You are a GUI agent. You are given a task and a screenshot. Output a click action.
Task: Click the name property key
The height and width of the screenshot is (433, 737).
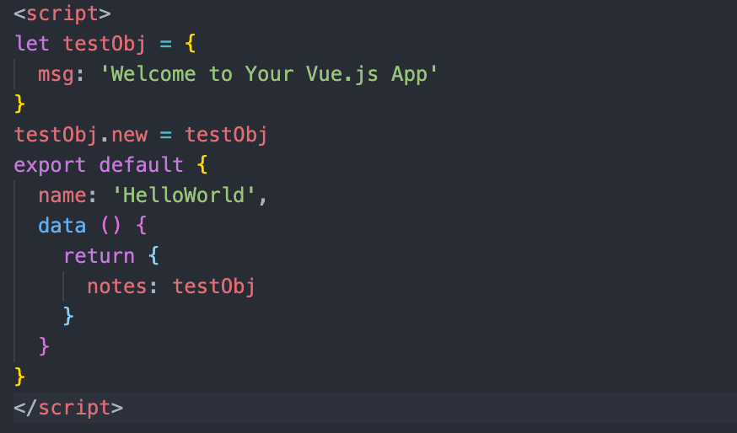click(62, 195)
